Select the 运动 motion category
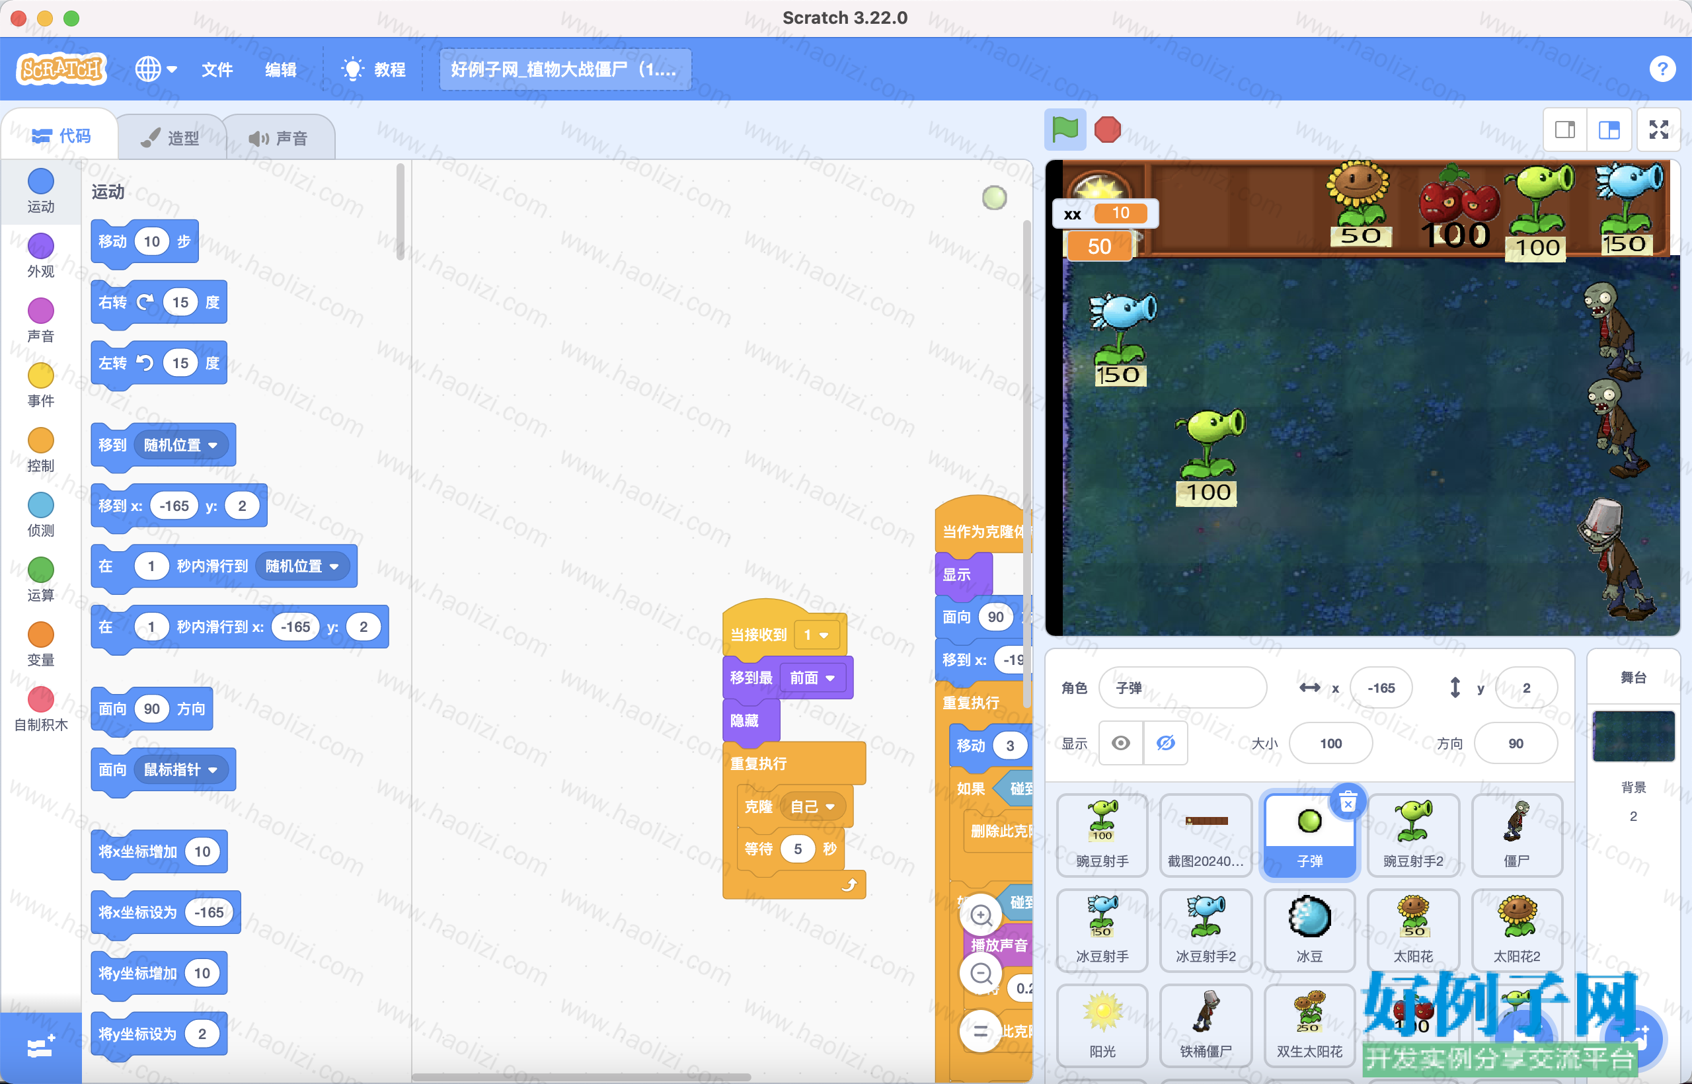Screen dimensions: 1692x1084 point(41,190)
